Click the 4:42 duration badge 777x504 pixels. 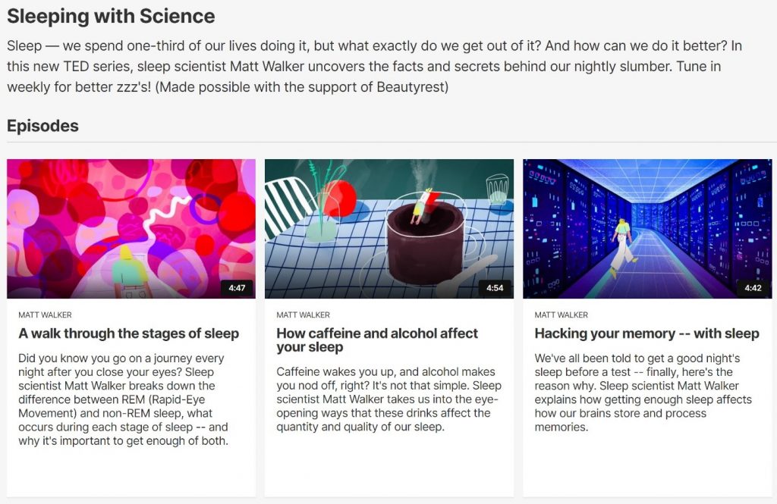753,288
